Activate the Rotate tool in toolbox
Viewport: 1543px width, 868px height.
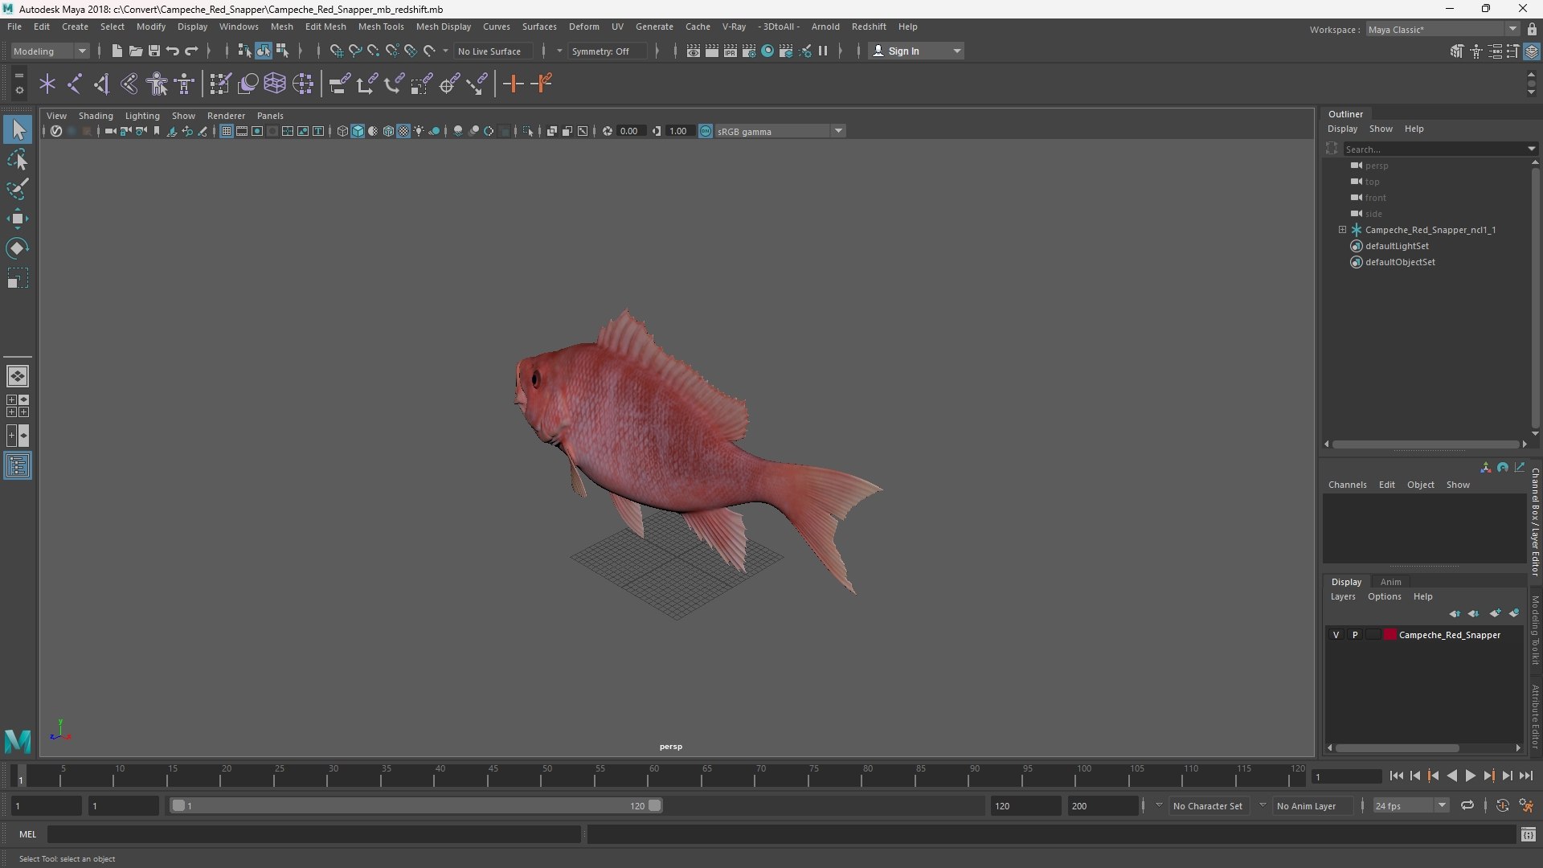pos(18,248)
